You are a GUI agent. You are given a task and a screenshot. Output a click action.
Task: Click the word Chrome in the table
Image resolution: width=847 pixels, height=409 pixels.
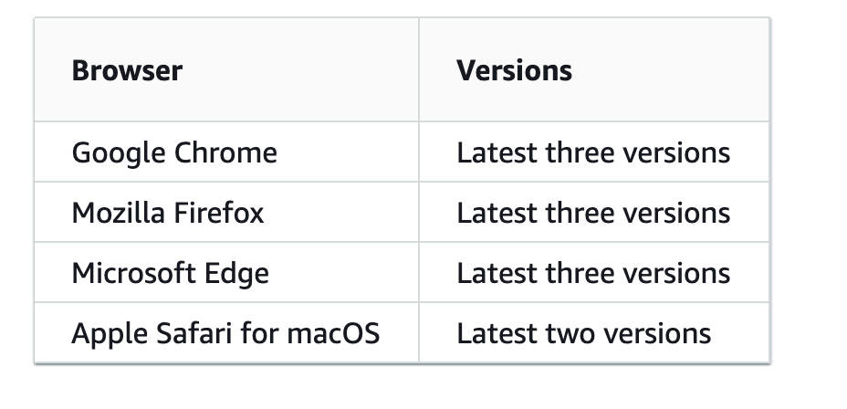[x=225, y=152]
